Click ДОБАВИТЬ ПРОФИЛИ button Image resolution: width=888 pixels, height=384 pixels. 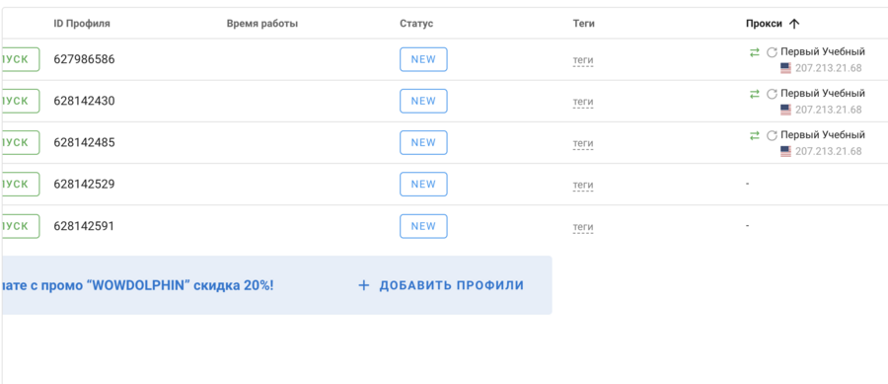pos(441,285)
